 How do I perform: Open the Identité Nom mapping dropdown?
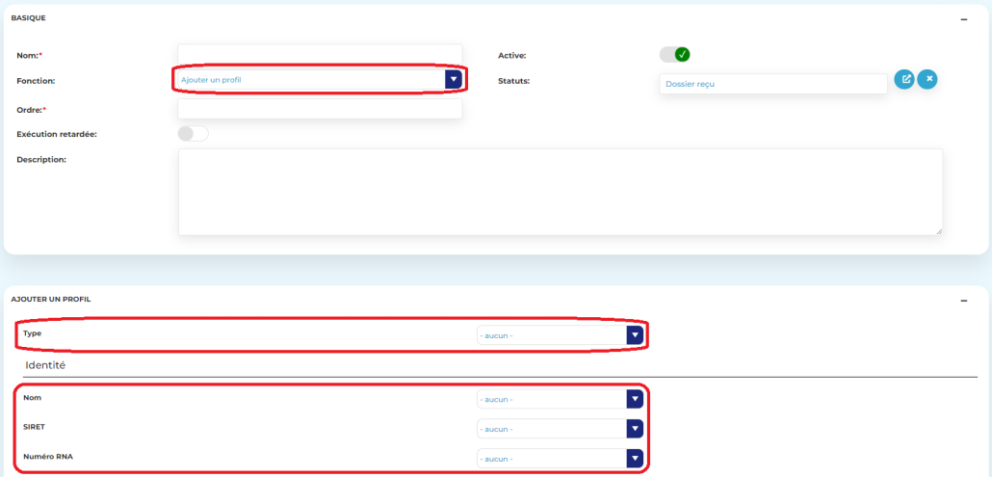tap(551, 399)
